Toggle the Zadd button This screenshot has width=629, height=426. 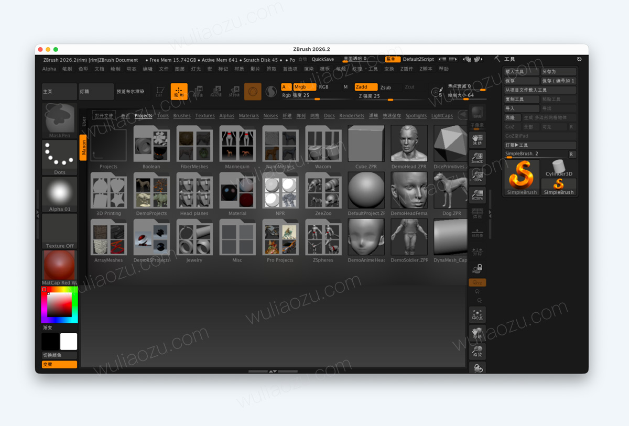click(366, 87)
